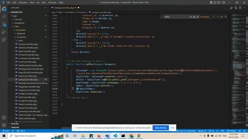Open Task View on taskbar
This screenshot has height=139, width=248.
point(75,136)
